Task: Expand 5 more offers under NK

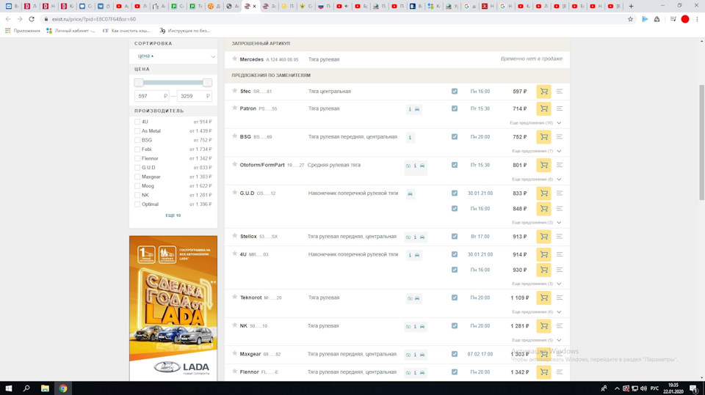Action: click(x=536, y=340)
